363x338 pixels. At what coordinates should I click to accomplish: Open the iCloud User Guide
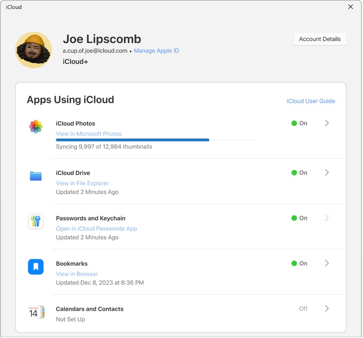pos(310,101)
